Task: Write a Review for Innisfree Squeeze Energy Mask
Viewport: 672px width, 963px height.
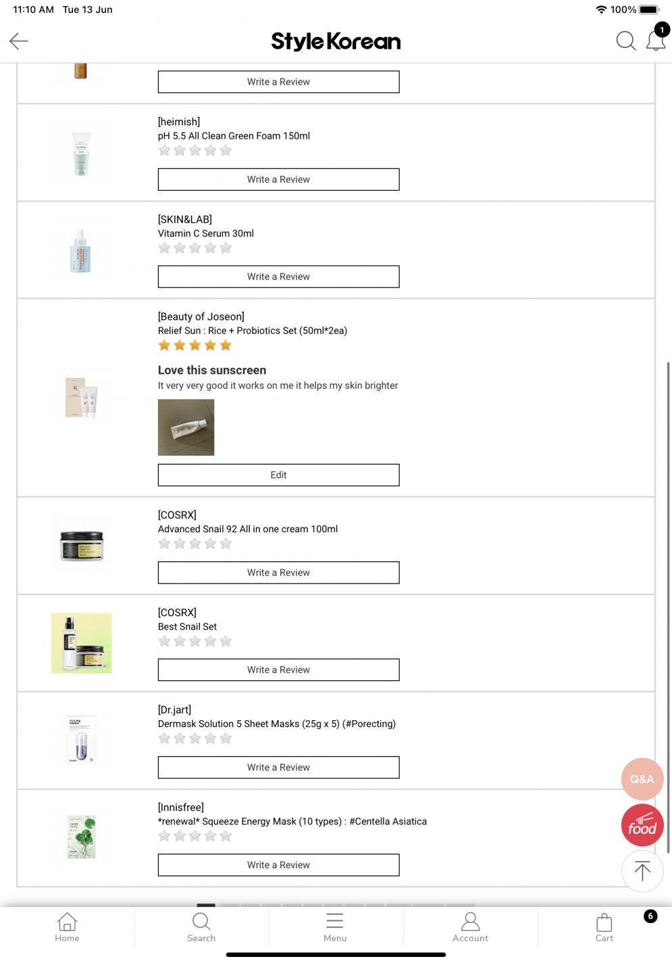Action: (x=278, y=865)
